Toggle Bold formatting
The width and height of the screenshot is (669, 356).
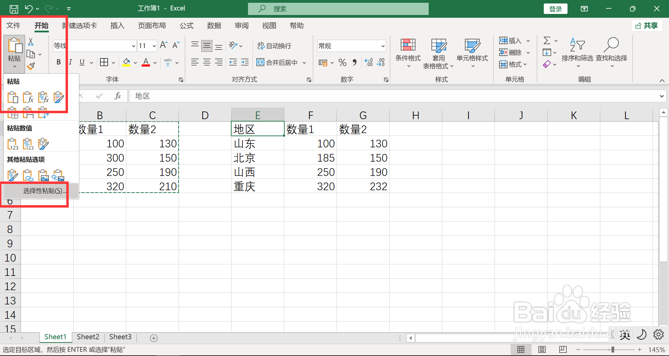coord(59,62)
